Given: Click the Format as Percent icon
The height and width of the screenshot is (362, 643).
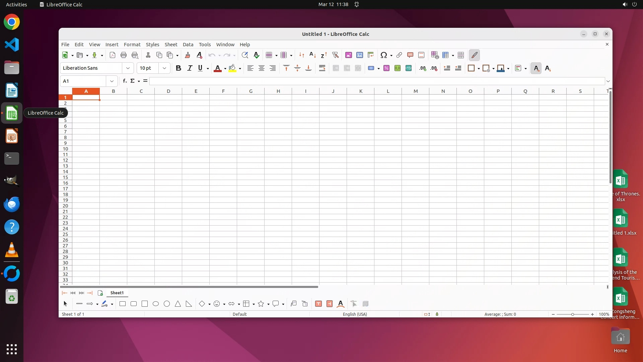Looking at the screenshot, I should (386, 68).
